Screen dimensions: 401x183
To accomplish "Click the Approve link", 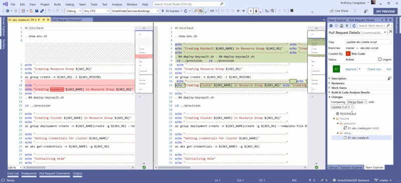I will tap(350, 69).
